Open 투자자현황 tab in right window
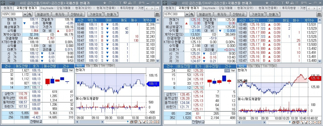 click(289, 8)
